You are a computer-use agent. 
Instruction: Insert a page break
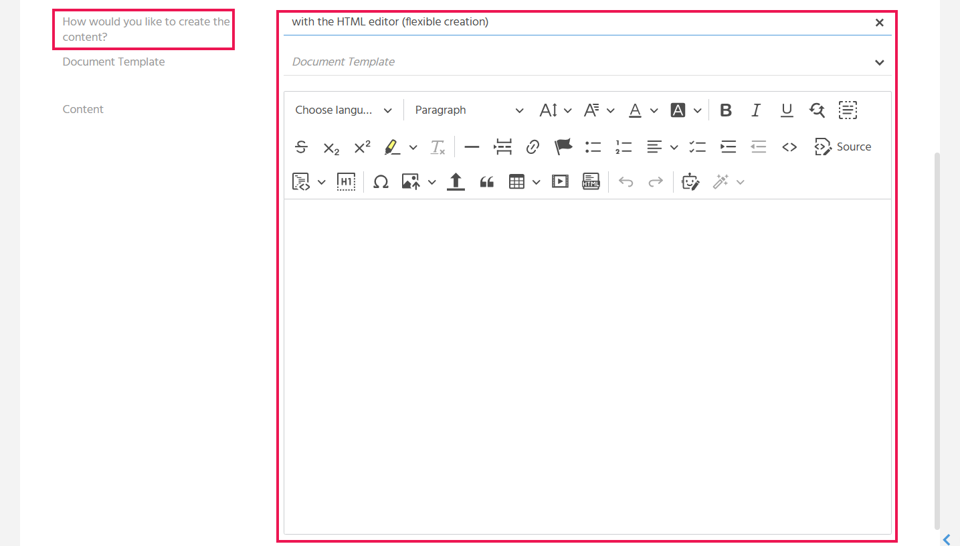click(x=502, y=147)
